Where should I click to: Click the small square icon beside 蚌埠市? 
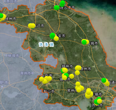click(7, 55)
